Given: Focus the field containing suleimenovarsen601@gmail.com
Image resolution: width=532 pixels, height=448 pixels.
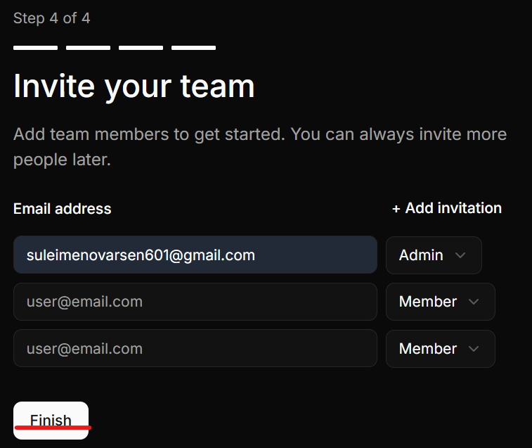Looking at the screenshot, I should (x=195, y=255).
